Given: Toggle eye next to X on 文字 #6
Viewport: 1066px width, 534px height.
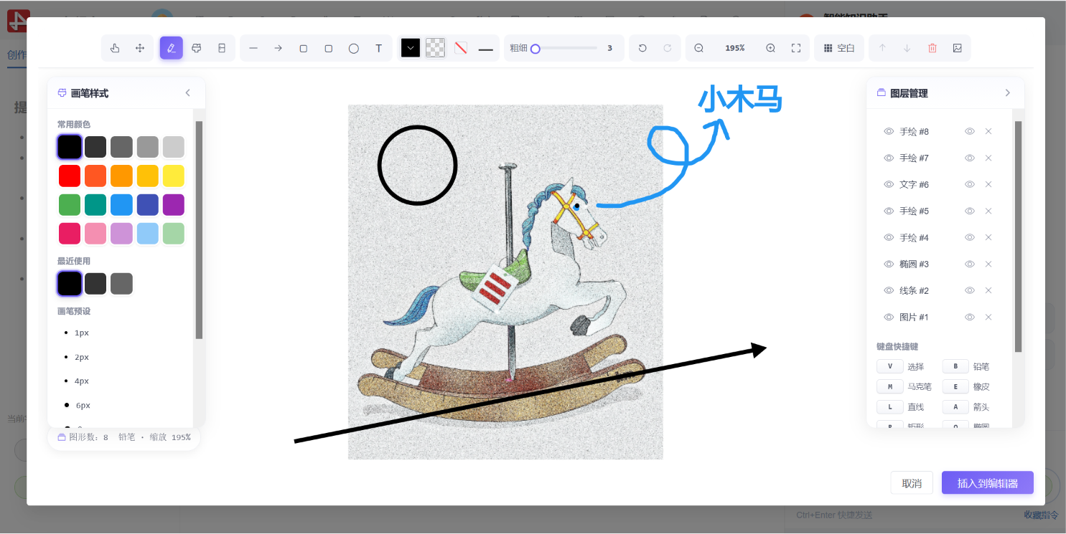Looking at the screenshot, I should tap(970, 184).
